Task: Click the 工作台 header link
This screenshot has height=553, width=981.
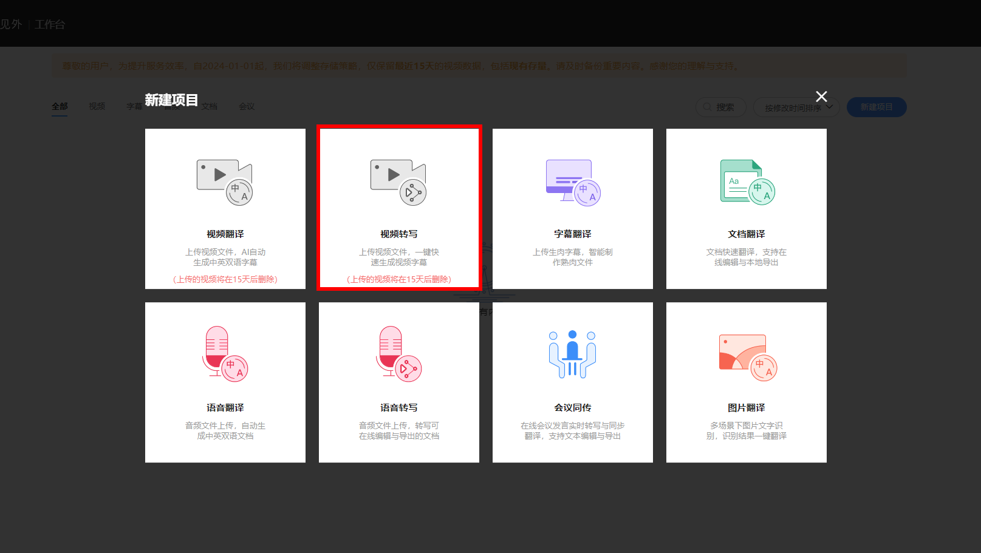Action: (50, 24)
